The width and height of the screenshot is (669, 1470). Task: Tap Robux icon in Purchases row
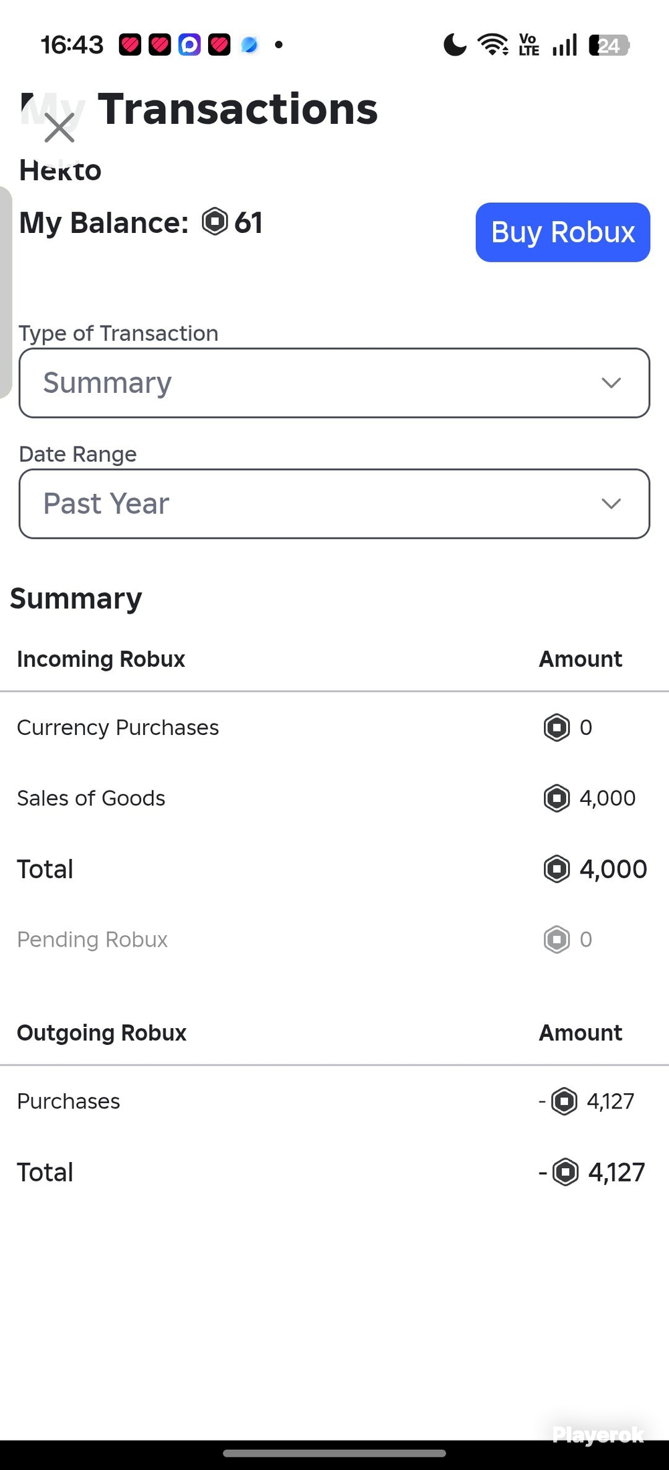coord(564,1101)
